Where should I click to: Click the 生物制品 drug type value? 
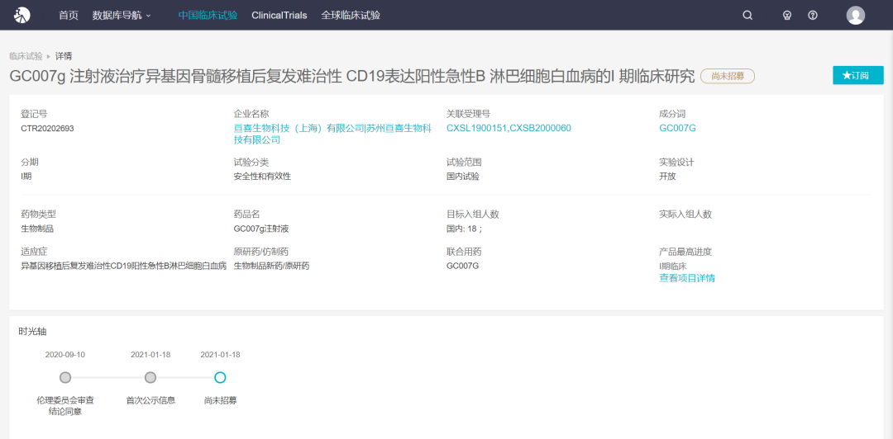click(37, 229)
